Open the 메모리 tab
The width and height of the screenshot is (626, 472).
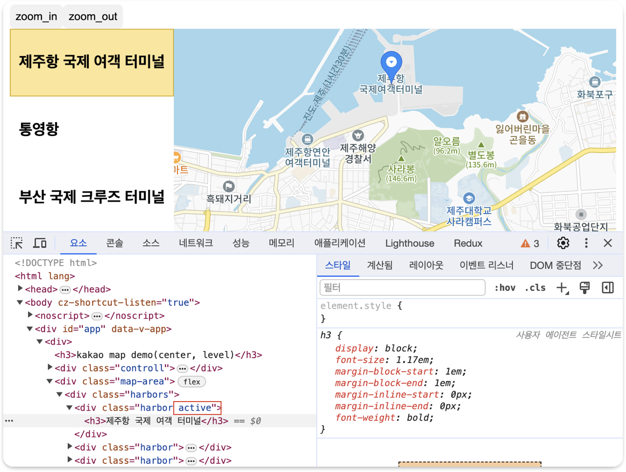(281, 243)
